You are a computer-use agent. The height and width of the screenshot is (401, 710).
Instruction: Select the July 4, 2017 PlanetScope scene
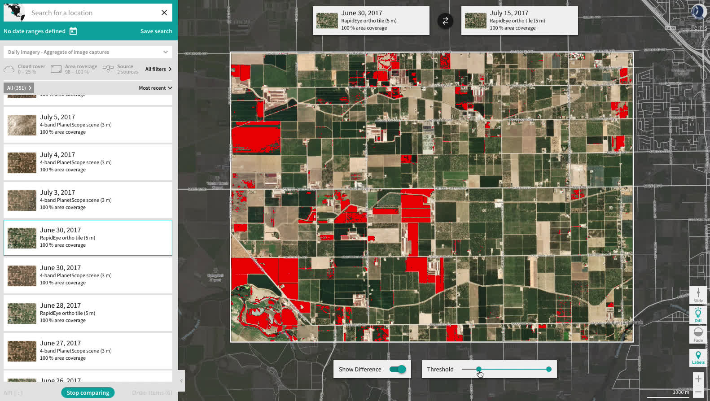[x=88, y=162]
